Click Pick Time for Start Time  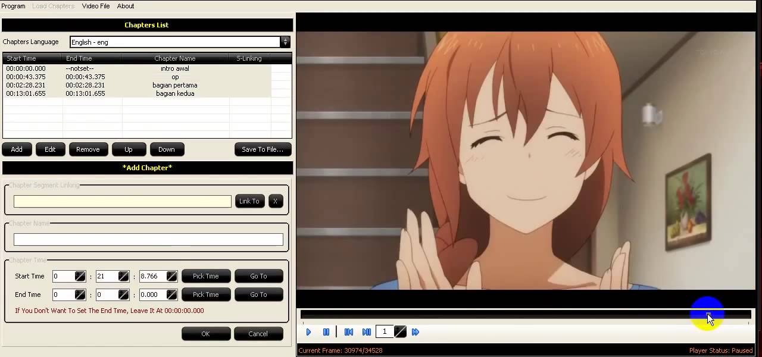point(206,276)
